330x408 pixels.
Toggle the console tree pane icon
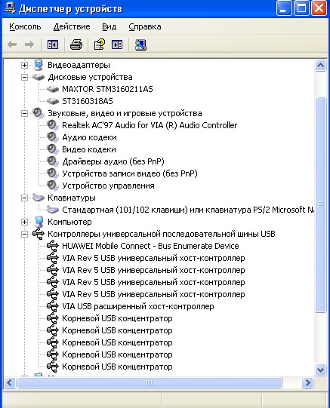point(53,44)
